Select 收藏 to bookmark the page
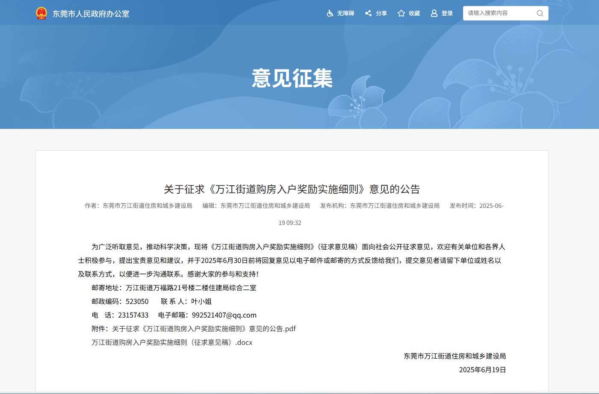The height and width of the screenshot is (394, 599). [414, 13]
